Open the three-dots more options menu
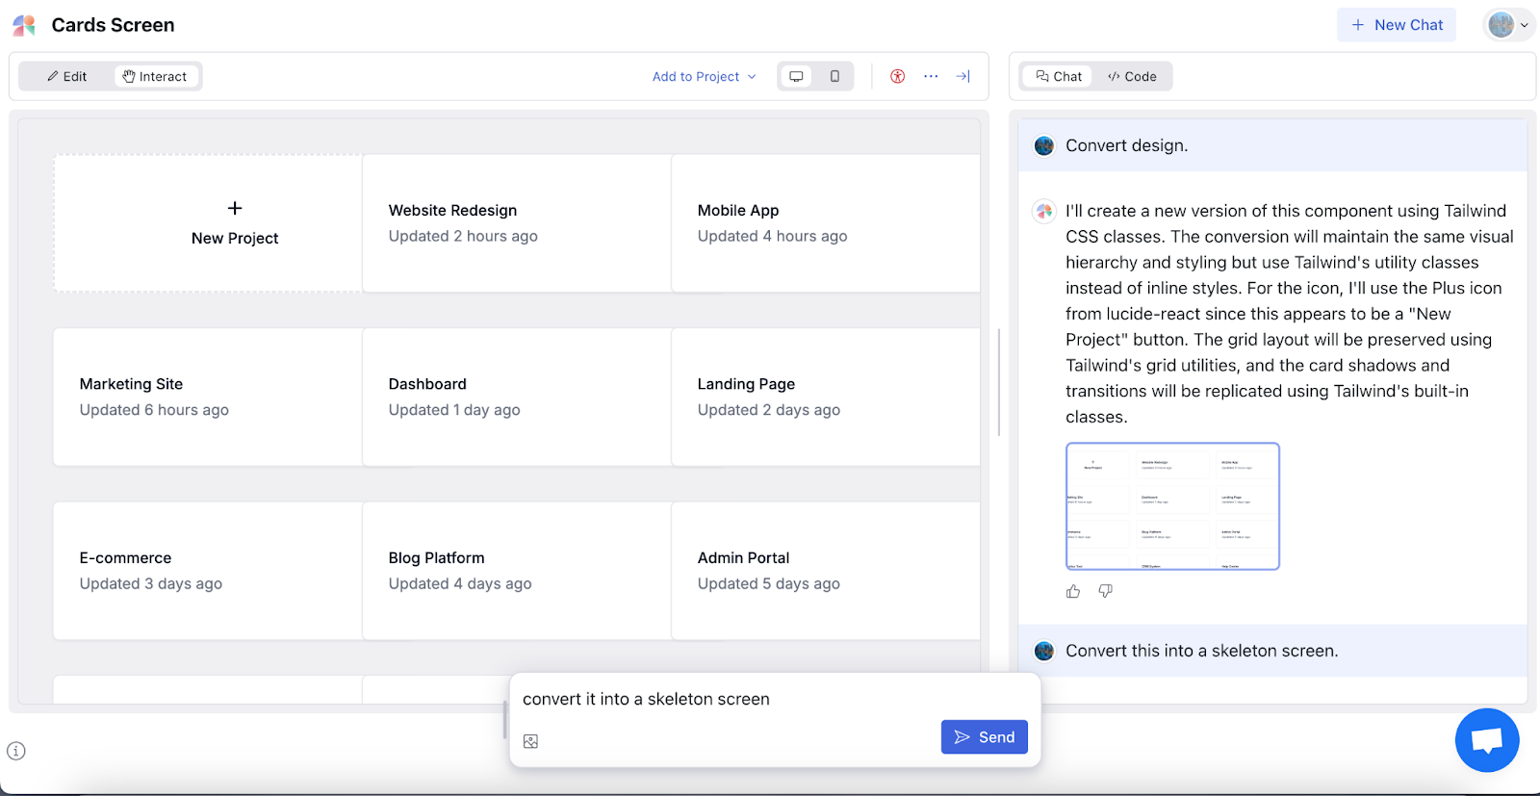Viewport: 1540px width, 796px height. (x=931, y=77)
